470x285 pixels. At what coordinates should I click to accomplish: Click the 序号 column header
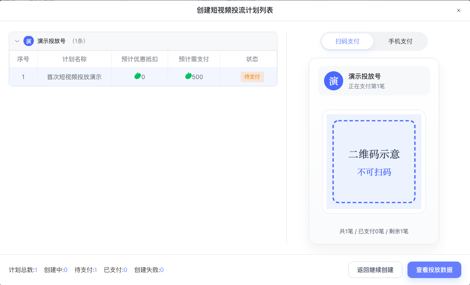pos(23,59)
